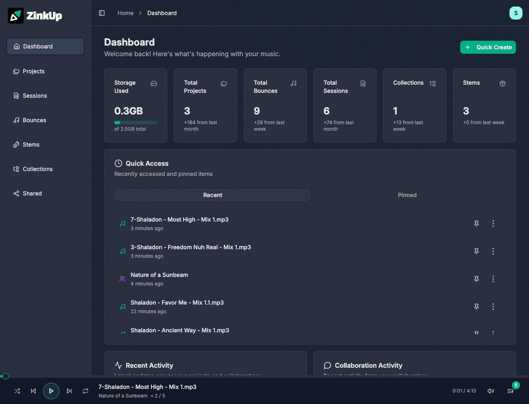Open the three-dot menu for Favor Me
This screenshot has height=404, width=529.
tap(493, 307)
